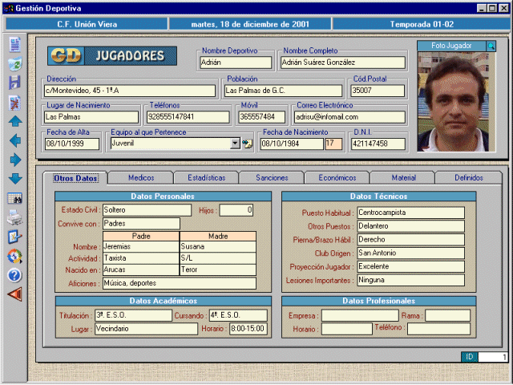Click the Teléfonos field
Image resolution: width=513 pixels, height=385 pixels.
[x=188, y=117]
